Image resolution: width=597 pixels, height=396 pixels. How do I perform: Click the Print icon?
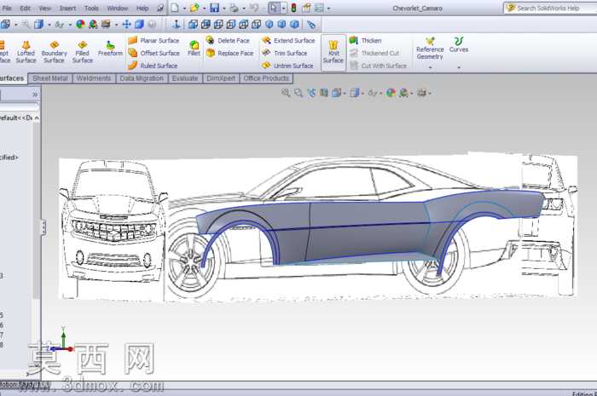coord(235,8)
